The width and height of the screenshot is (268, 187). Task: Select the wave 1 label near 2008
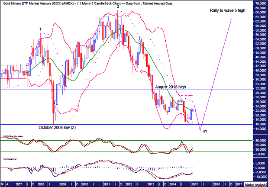(x=41, y=29)
